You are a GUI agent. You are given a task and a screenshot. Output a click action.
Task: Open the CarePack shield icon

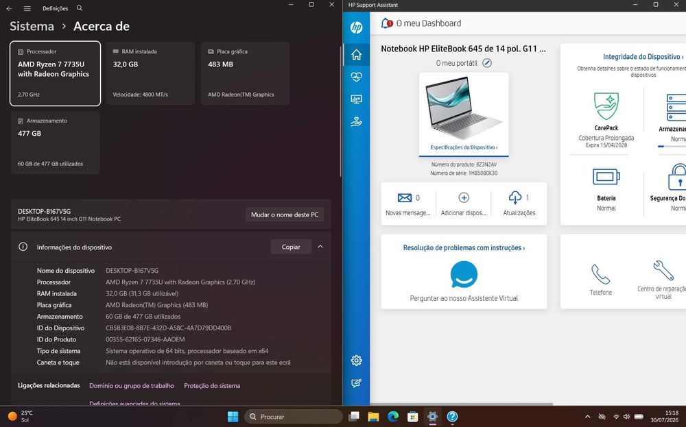pyautogui.click(x=606, y=106)
